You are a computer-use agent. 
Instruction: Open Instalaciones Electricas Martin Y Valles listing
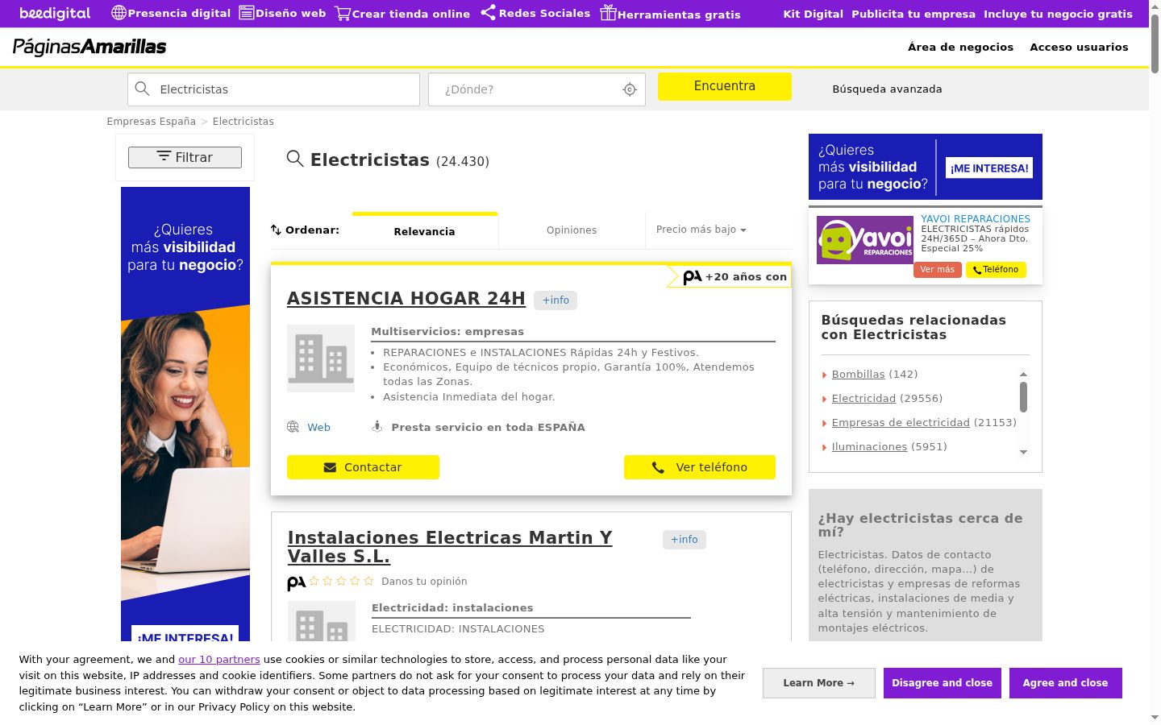click(450, 547)
